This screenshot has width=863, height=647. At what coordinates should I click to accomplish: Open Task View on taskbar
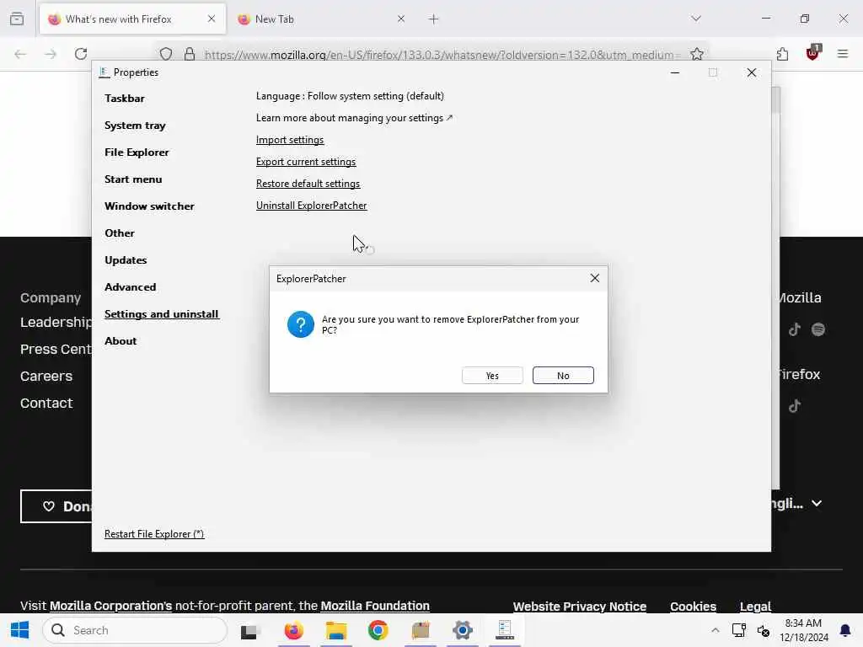point(249,631)
